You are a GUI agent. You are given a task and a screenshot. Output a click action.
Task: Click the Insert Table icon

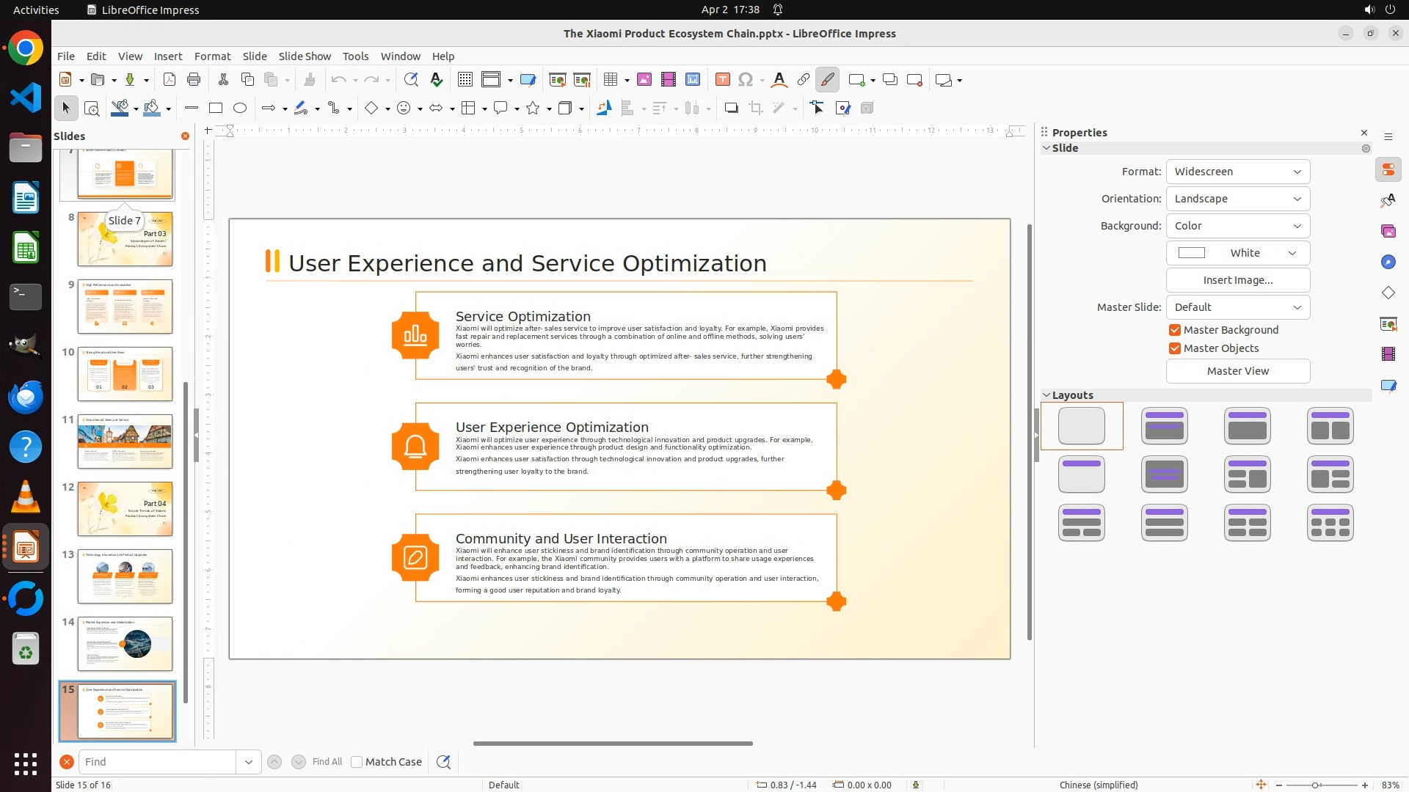[x=610, y=80]
